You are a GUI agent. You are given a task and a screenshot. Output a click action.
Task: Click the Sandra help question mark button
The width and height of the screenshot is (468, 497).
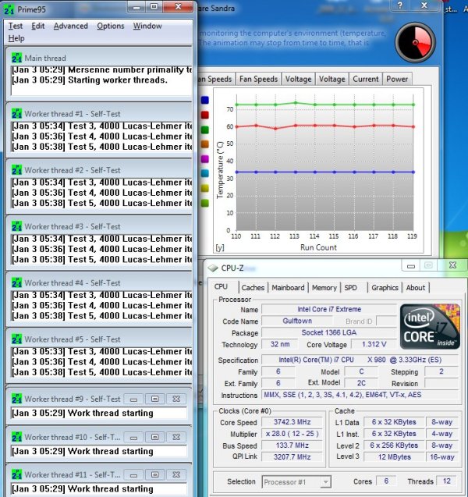400,5
